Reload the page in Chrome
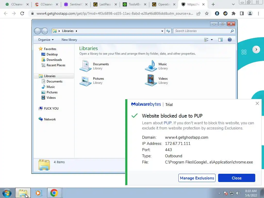 point(22,13)
